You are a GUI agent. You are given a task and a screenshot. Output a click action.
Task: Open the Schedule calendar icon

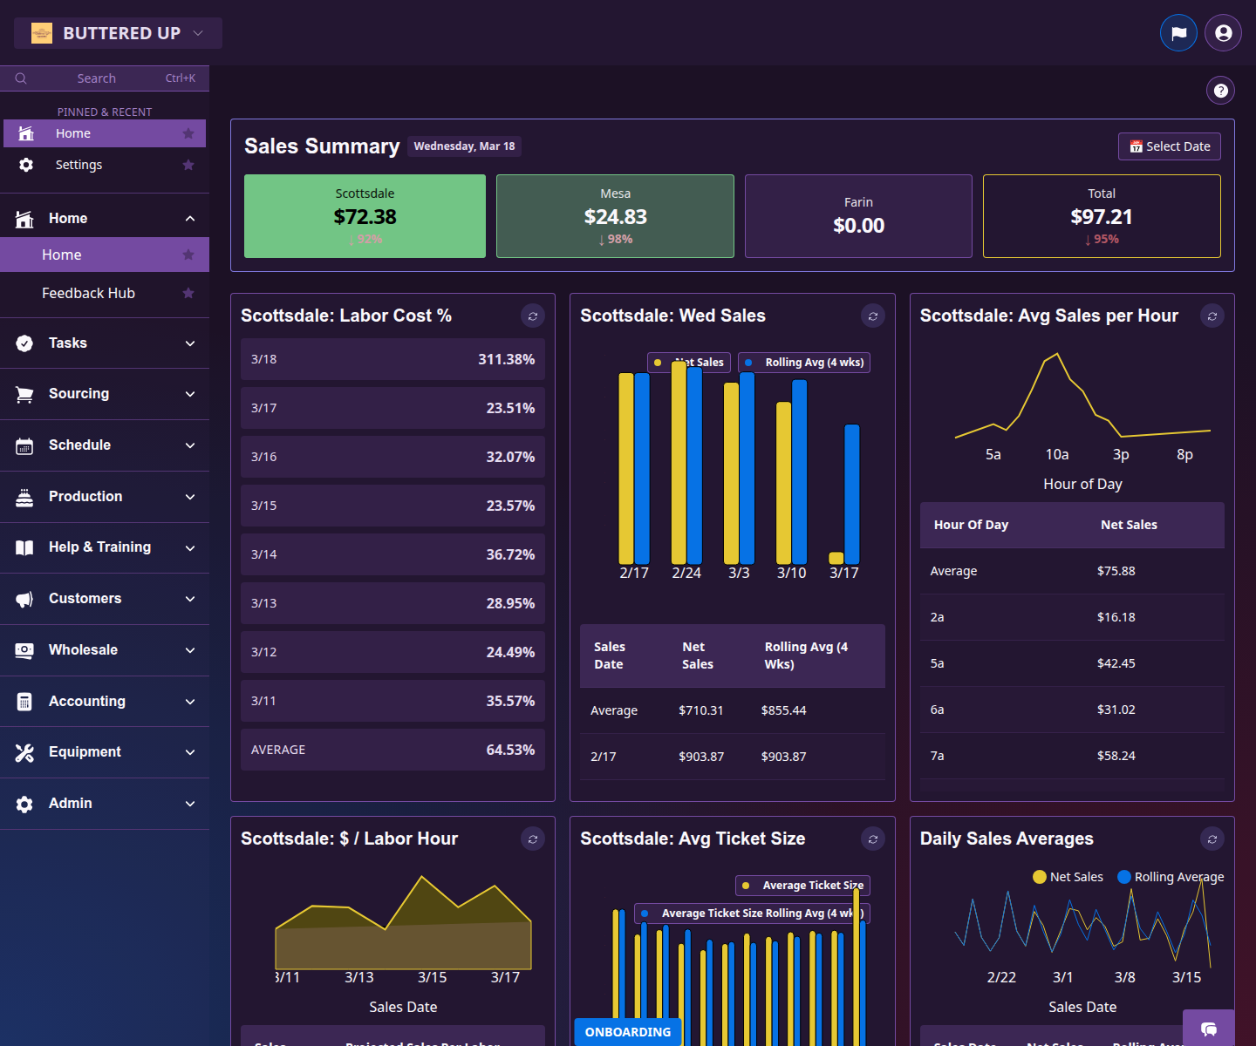tap(25, 445)
